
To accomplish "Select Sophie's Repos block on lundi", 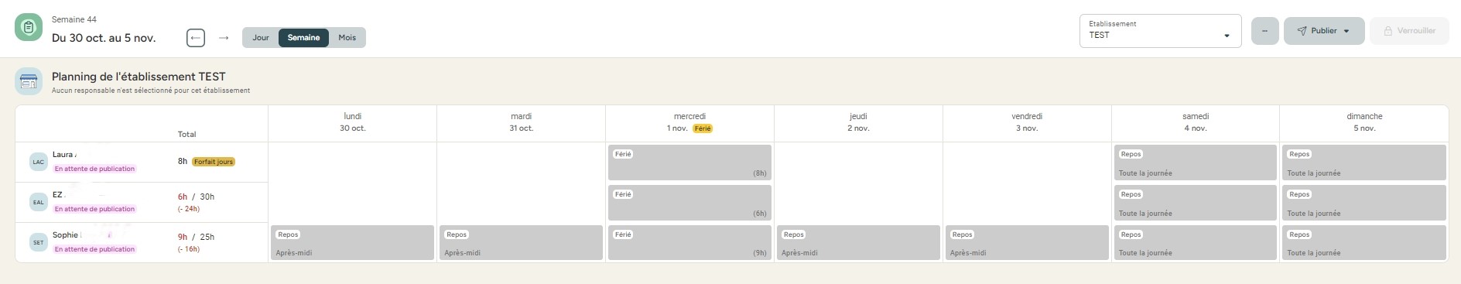I will (x=352, y=242).
